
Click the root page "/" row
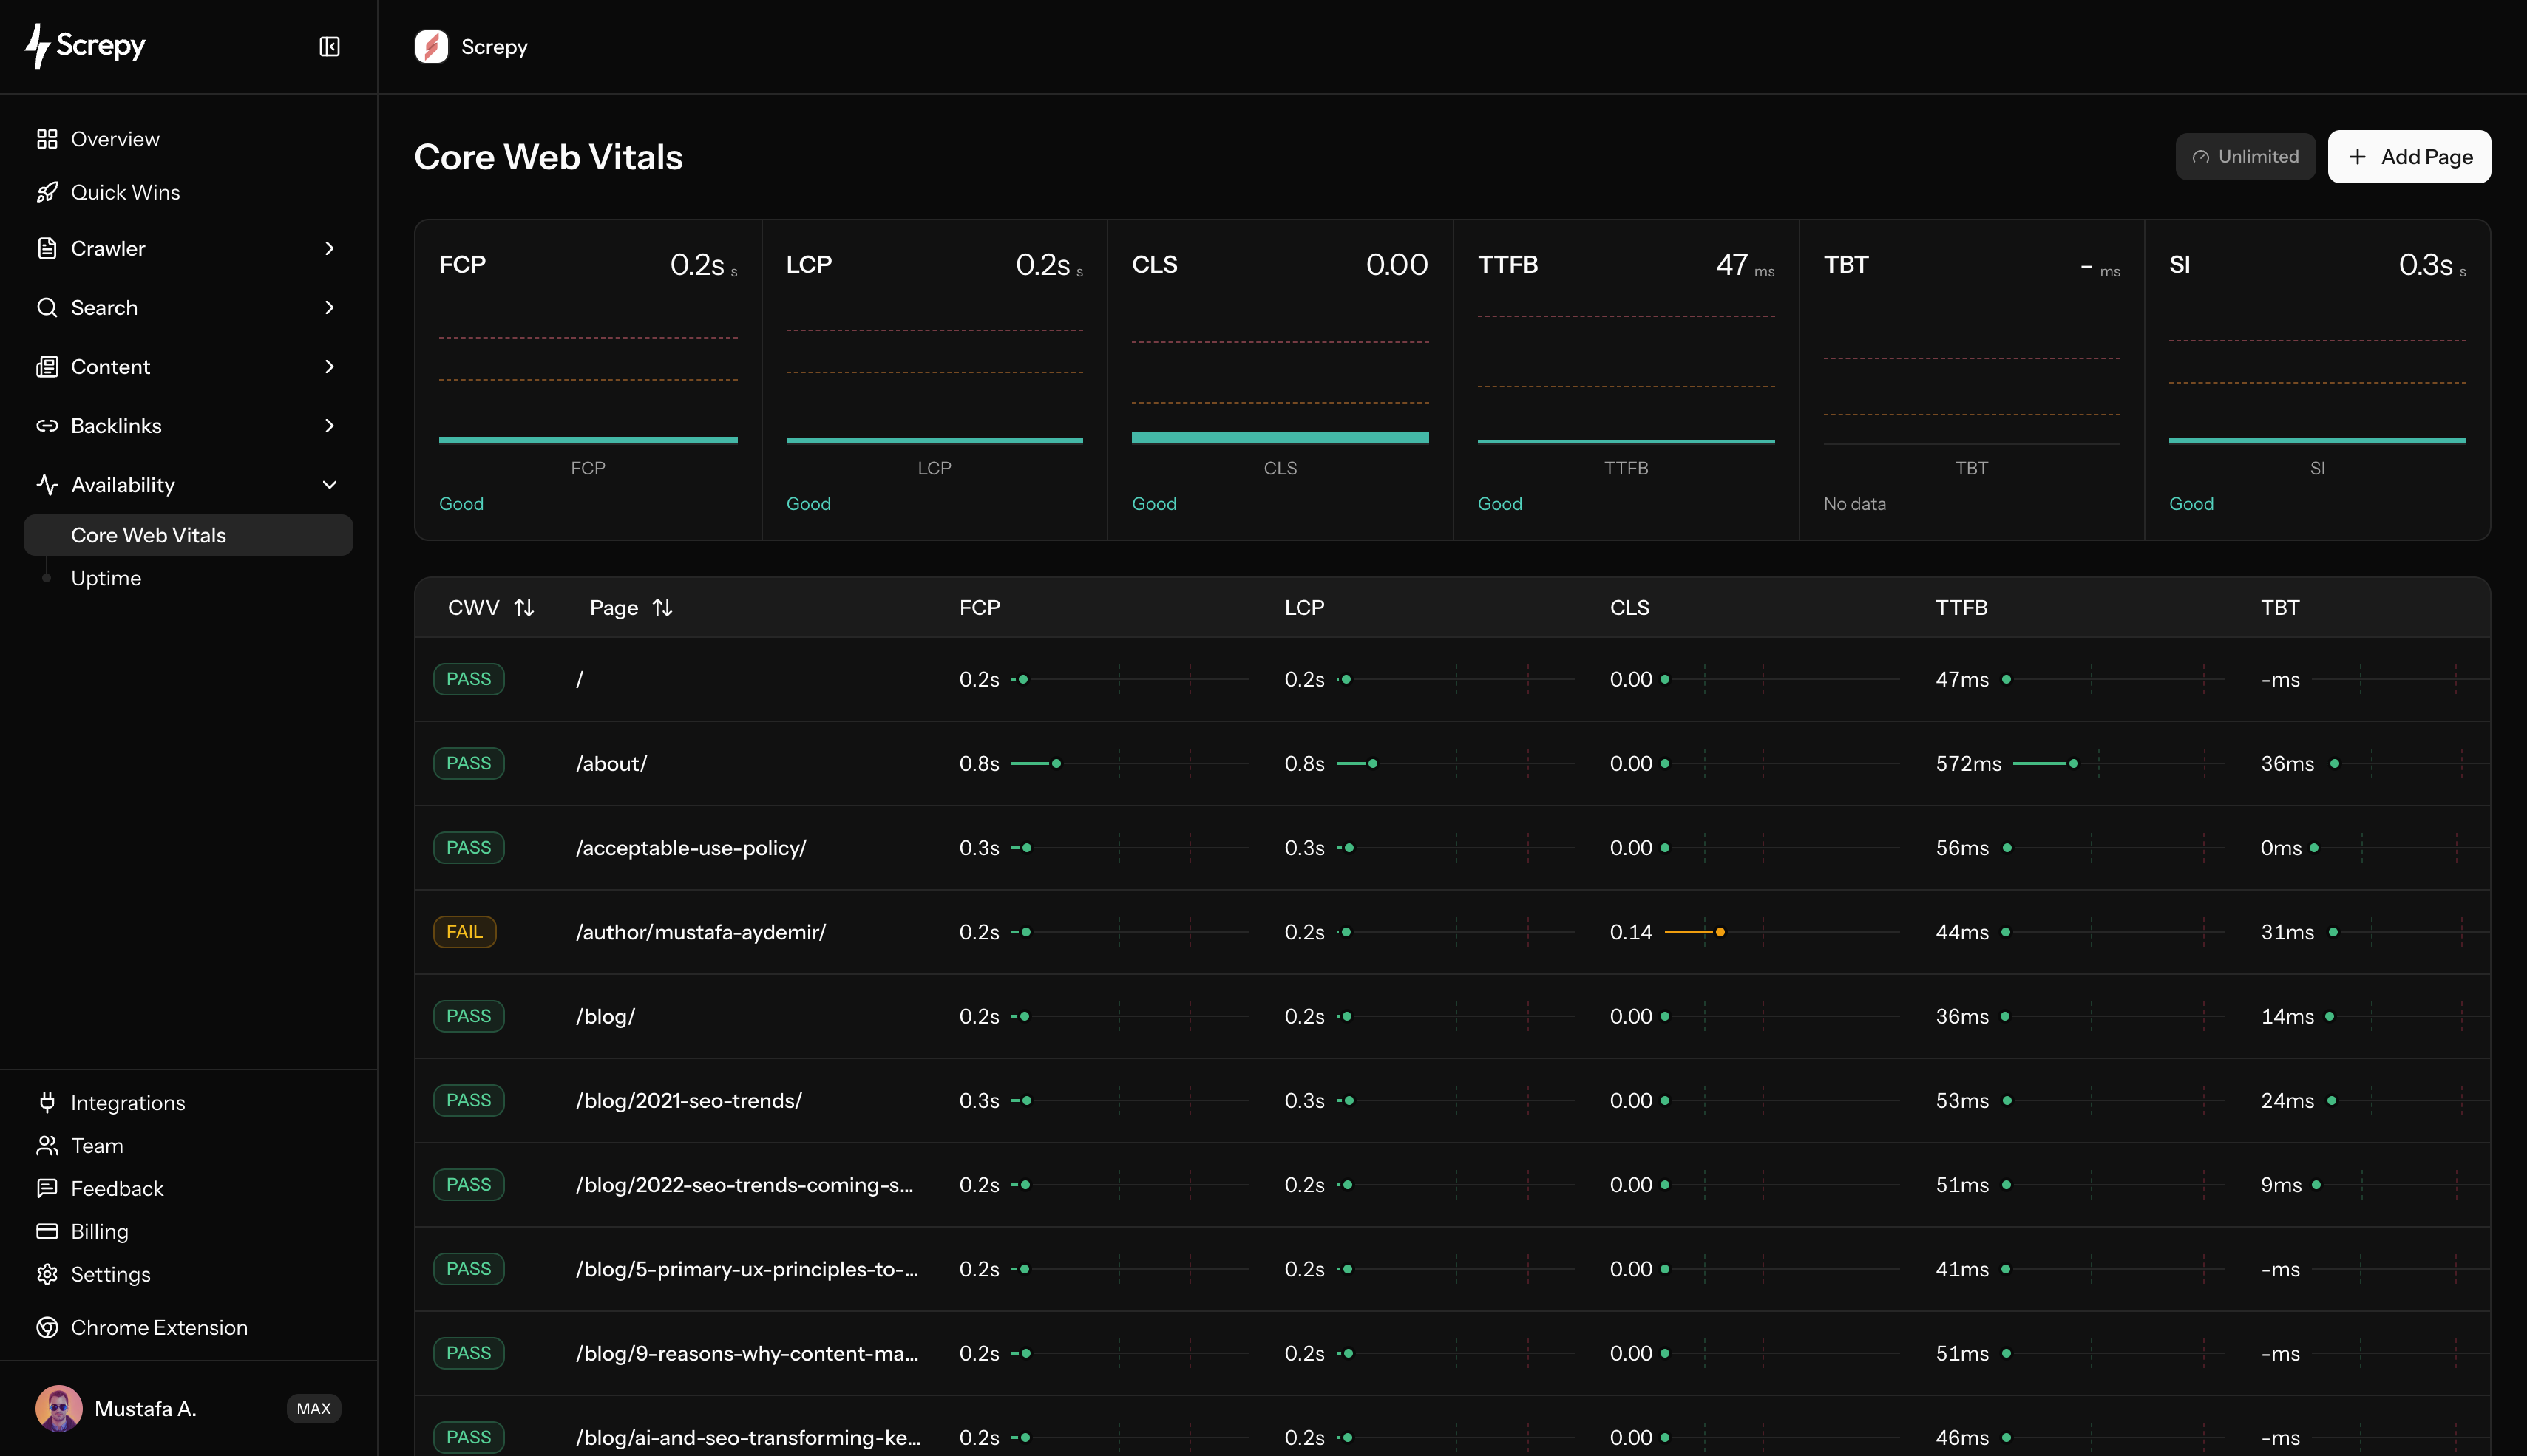(x=1452, y=679)
